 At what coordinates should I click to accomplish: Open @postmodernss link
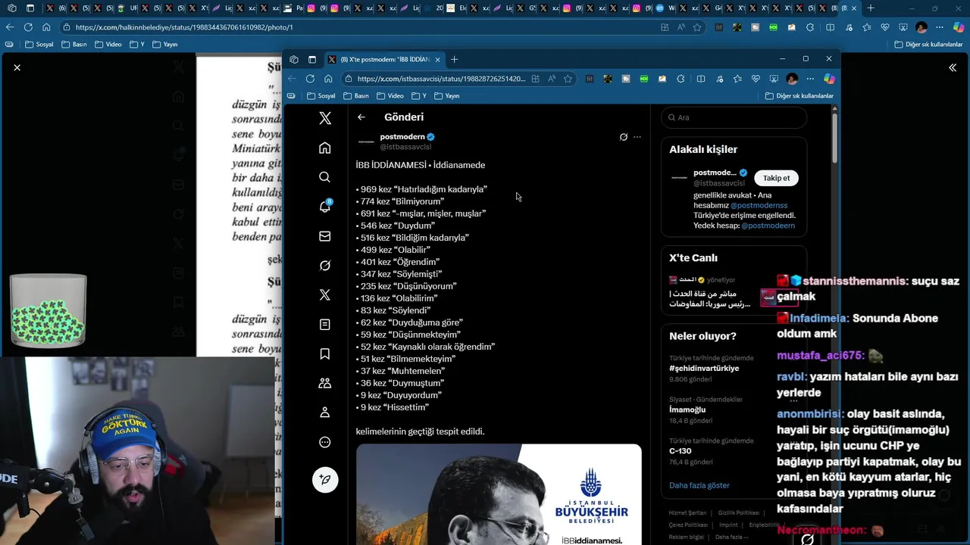tap(759, 205)
